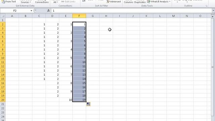The width and height of the screenshot is (215, 121).
Task: Click cell F7 containing 6
Action: coord(79,45)
